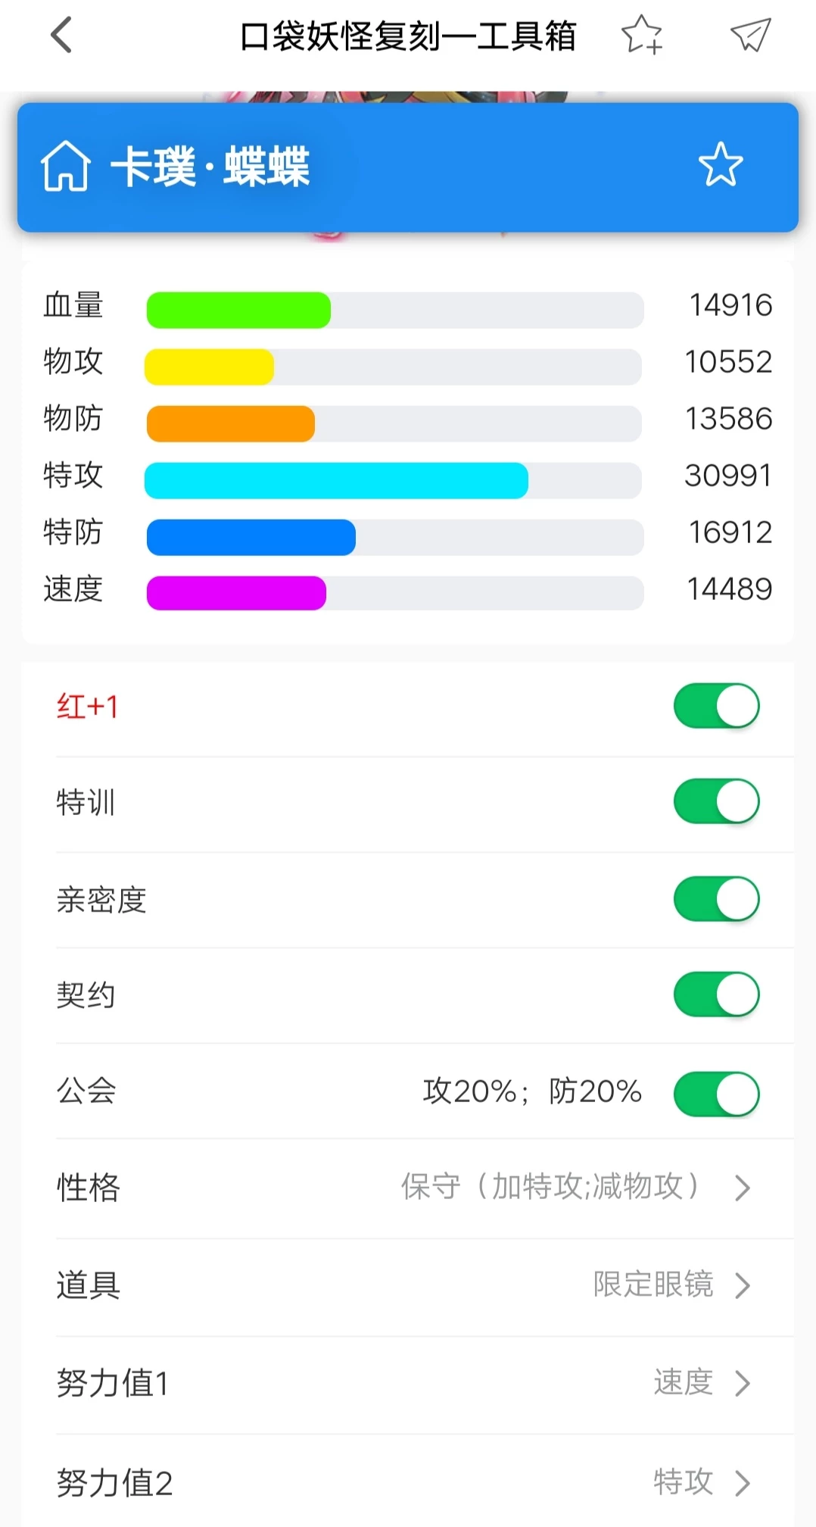
Task: Click the green 血量 stat bar
Action: tap(238, 310)
